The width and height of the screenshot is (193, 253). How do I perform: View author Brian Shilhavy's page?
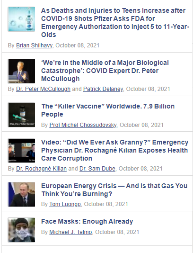point(35,45)
